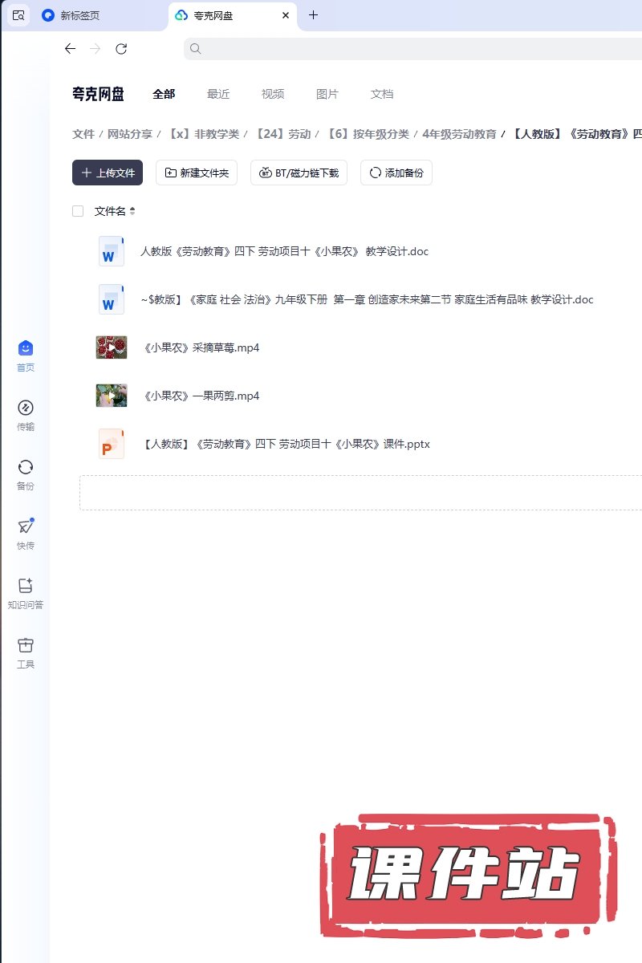Open the 传输 transfer sidebar icon
Viewport: 642px width, 963px height.
point(26,408)
